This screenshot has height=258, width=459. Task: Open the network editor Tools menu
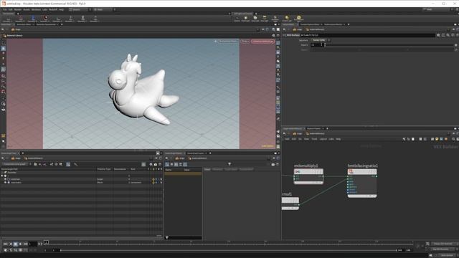pos(314,139)
